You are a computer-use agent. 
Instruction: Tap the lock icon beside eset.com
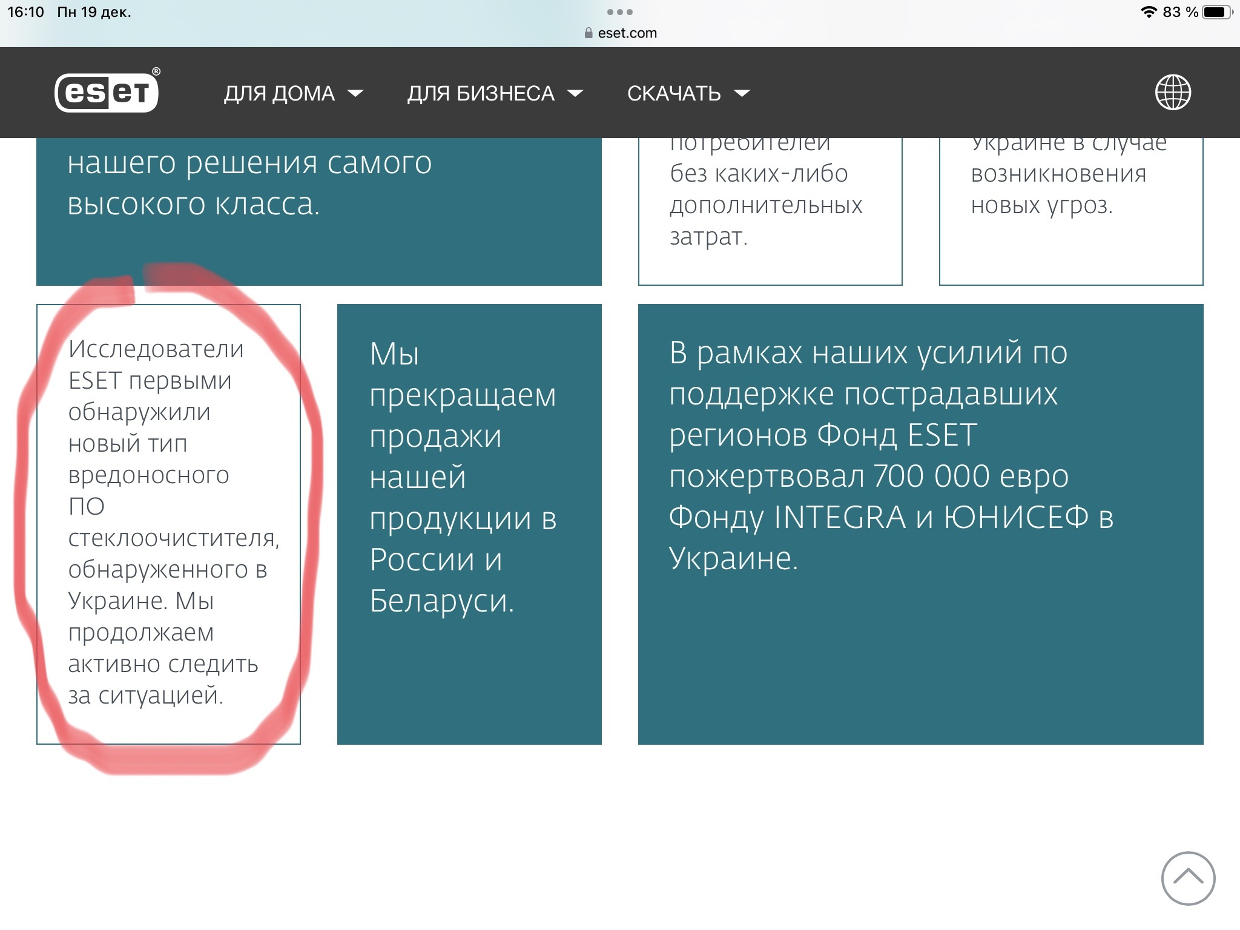589,33
